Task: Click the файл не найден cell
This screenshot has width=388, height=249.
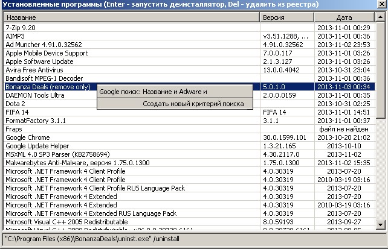Action: pos(344,129)
